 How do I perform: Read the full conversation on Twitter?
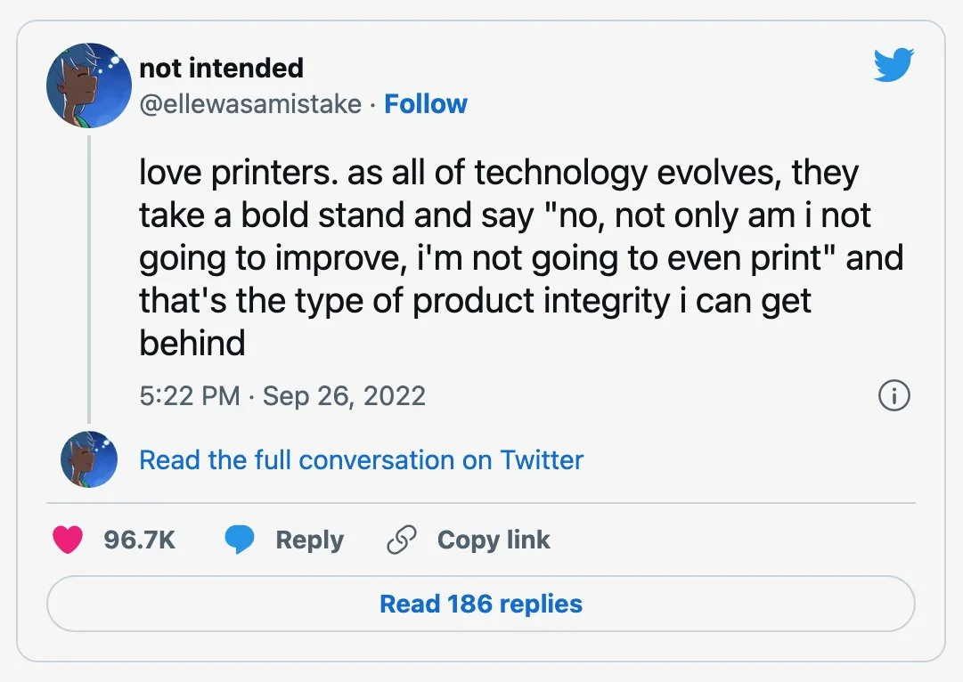click(361, 459)
